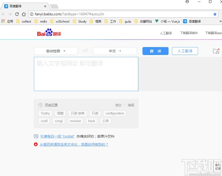The width and height of the screenshot is (222, 176).
Task: Select history item congi
Action: (x=59, y=121)
